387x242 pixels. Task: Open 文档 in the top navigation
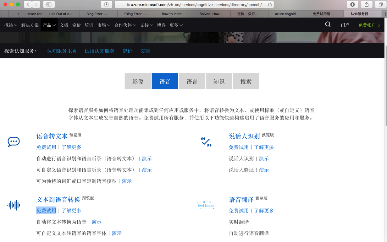(64, 25)
